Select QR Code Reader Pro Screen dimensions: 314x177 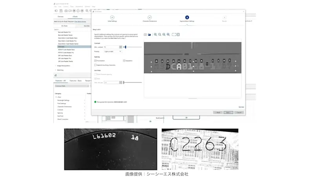point(64,58)
